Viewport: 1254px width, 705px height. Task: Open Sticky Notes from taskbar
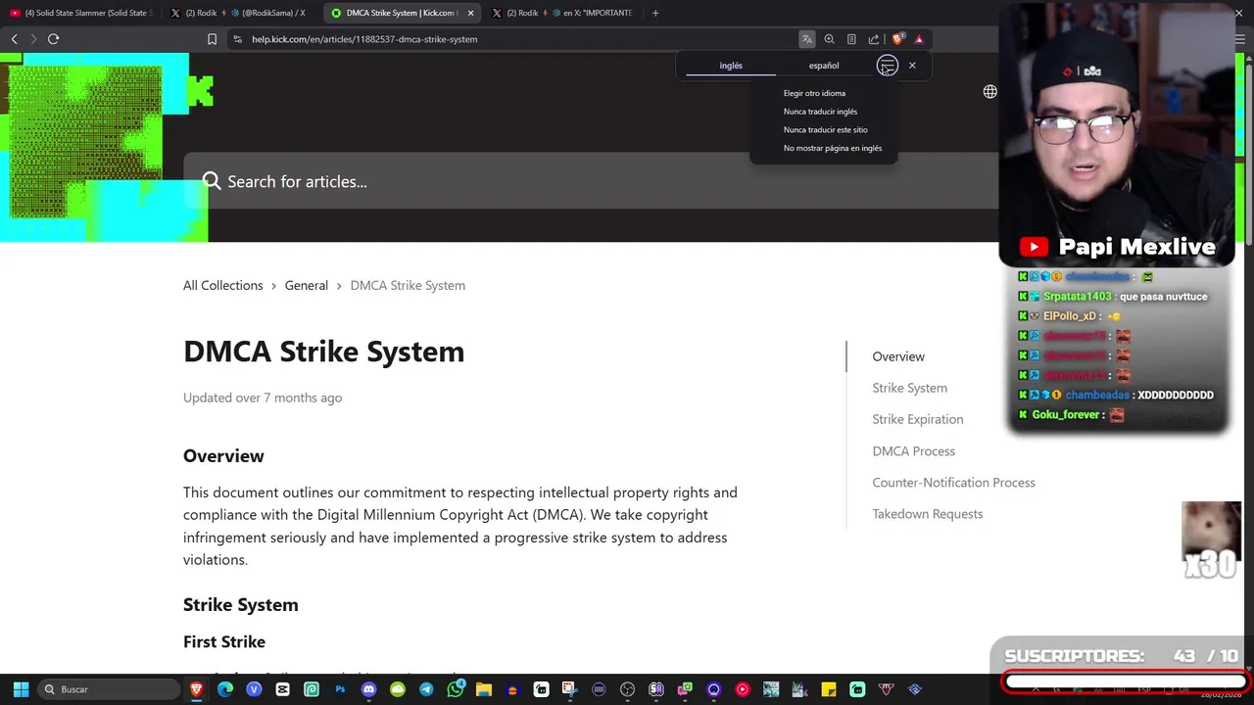(829, 689)
